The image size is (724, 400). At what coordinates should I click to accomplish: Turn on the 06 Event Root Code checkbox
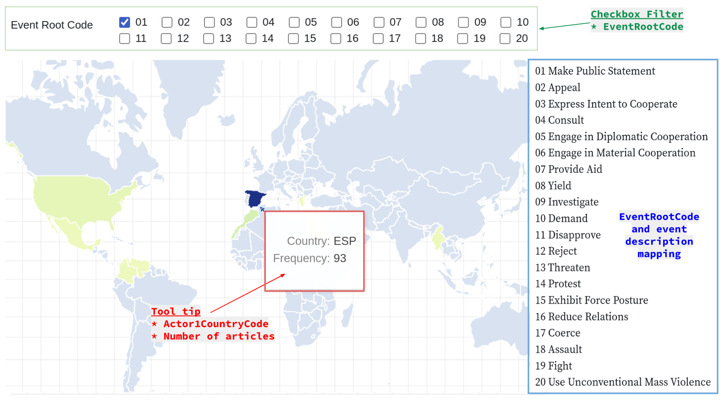336,22
